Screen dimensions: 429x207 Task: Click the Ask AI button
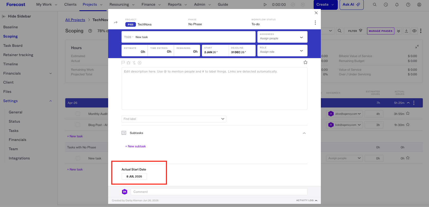pyautogui.click(x=351, y=5)
